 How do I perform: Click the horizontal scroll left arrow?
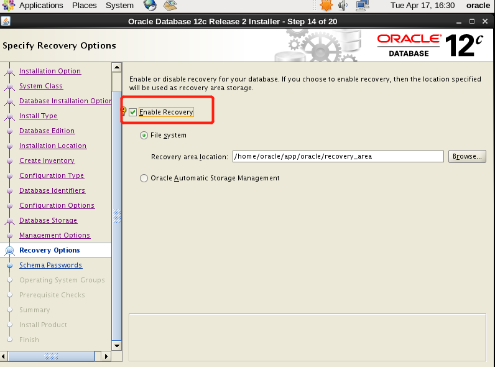coord(4,356)
